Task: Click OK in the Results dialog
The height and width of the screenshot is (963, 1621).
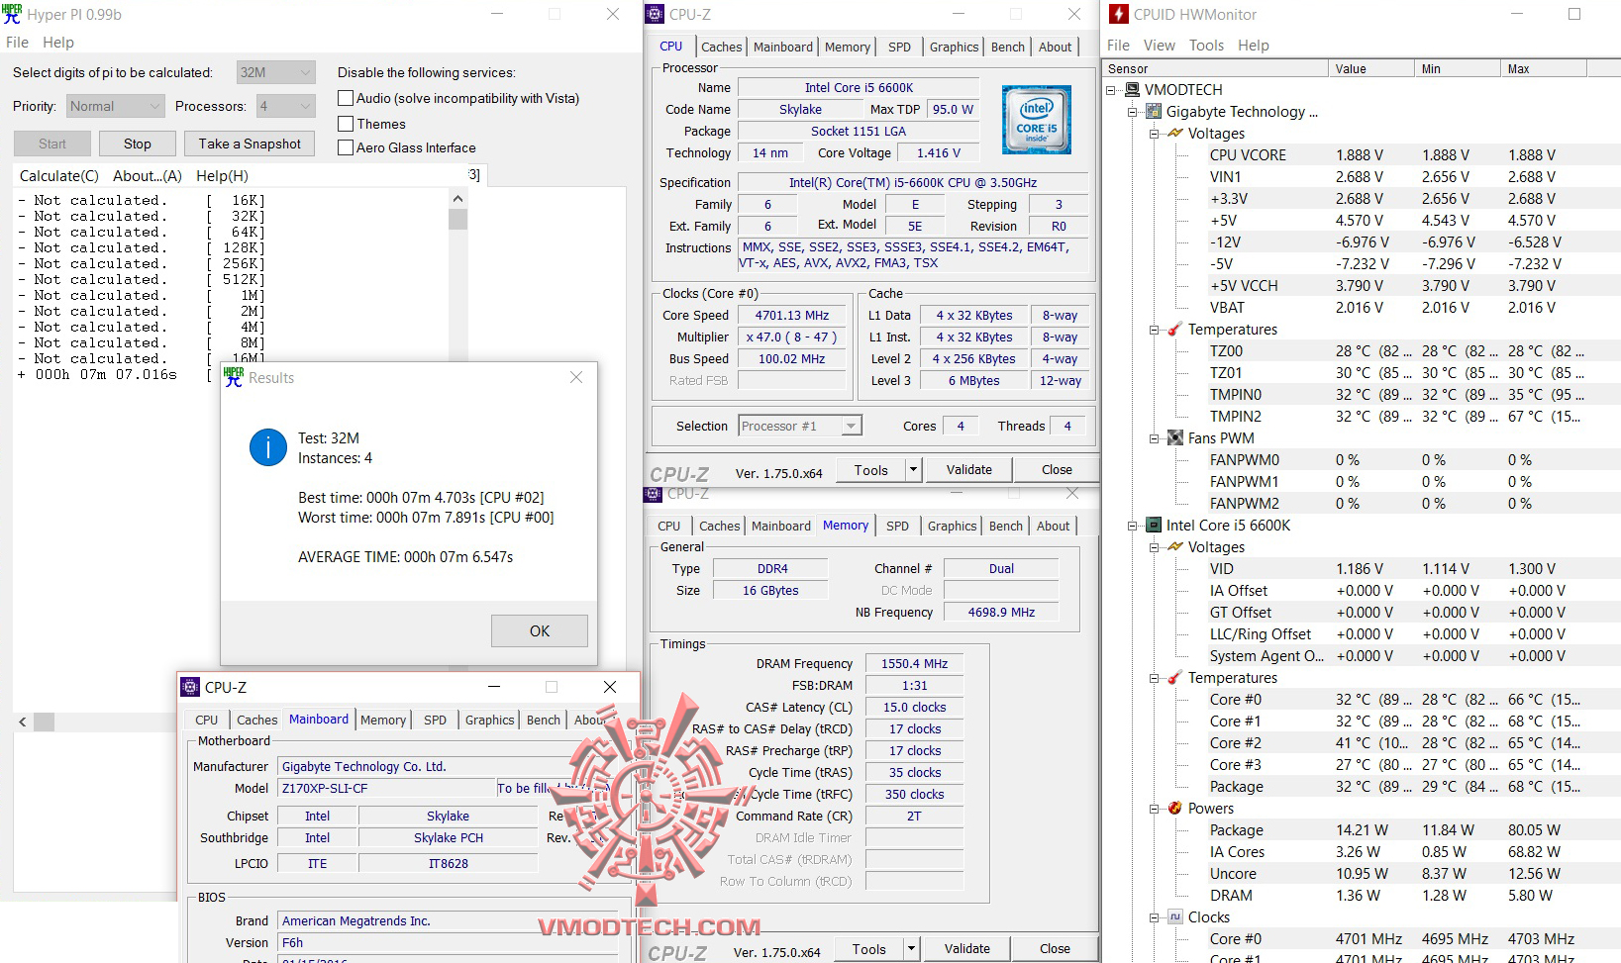Action: 540,630
